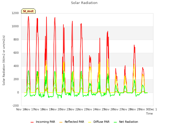The image size is (169, 127).
Task: Click the Time x-axis label
Action: [149, 114]
